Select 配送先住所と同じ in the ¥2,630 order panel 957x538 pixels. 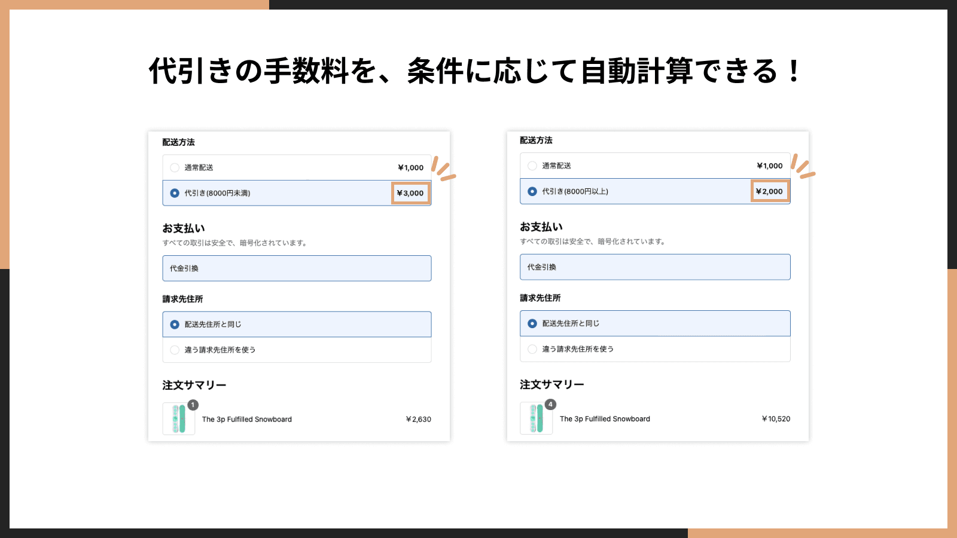coord(175,324)
